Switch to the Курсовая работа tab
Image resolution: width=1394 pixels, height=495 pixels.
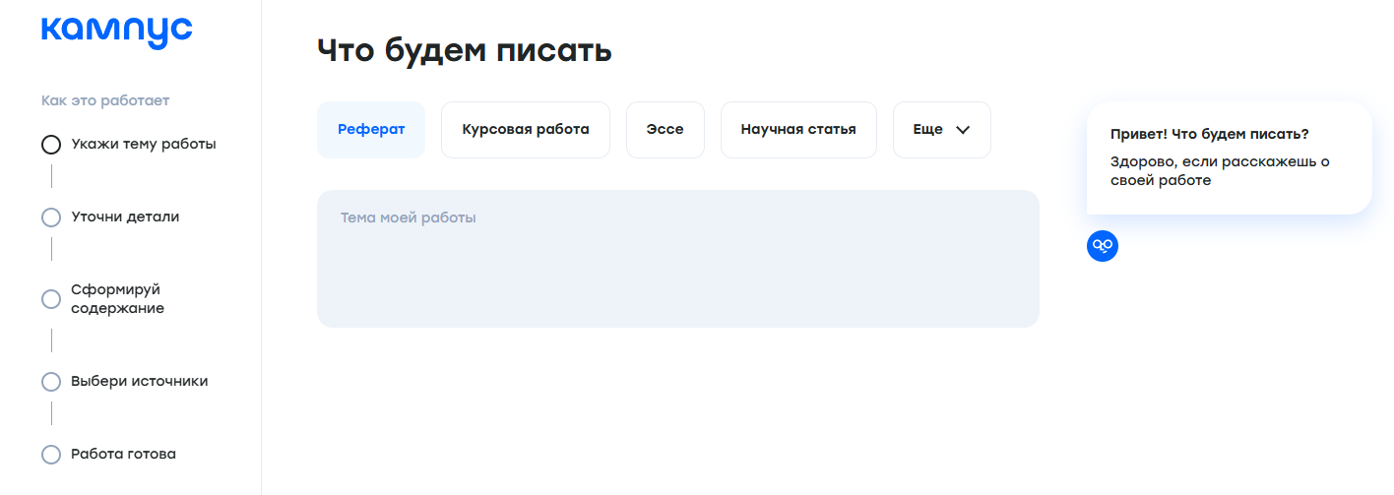click(x=526, y=130)
